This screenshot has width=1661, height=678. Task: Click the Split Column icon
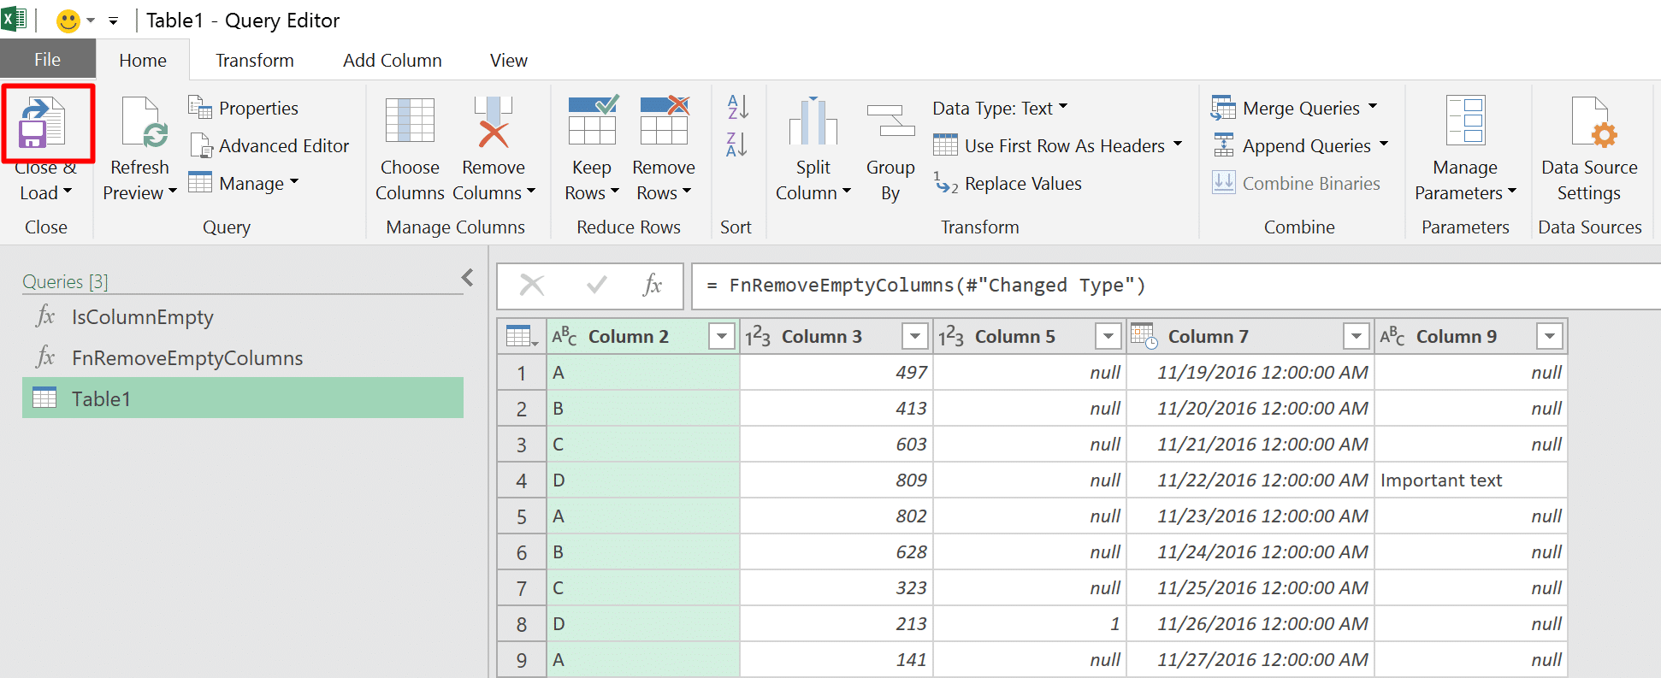click(x=813, y=121)
